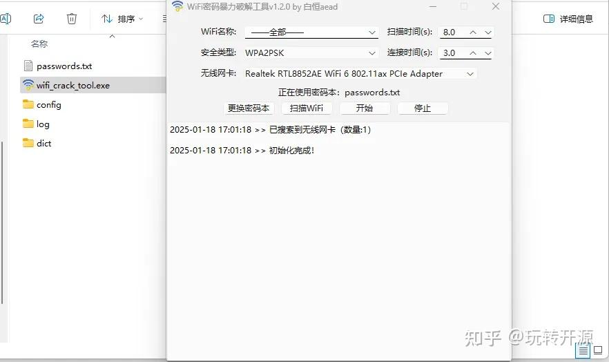The width and height of the screenshot is (609, 362).
Task: Click the 名称 column header
Action: coord(39,44)
